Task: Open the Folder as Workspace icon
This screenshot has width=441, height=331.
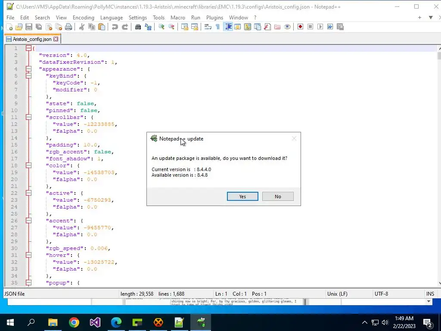Action: (277, 27)
